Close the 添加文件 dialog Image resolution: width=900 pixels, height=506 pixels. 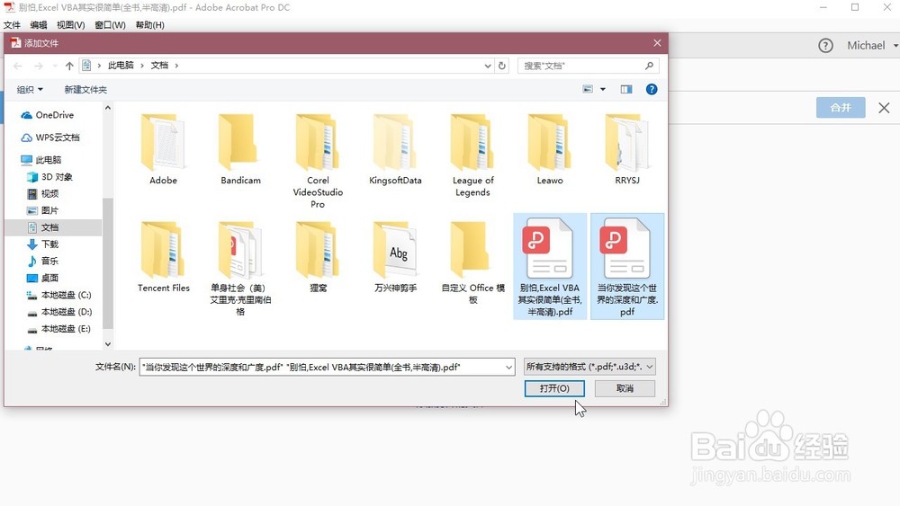[x=657, y=43]
